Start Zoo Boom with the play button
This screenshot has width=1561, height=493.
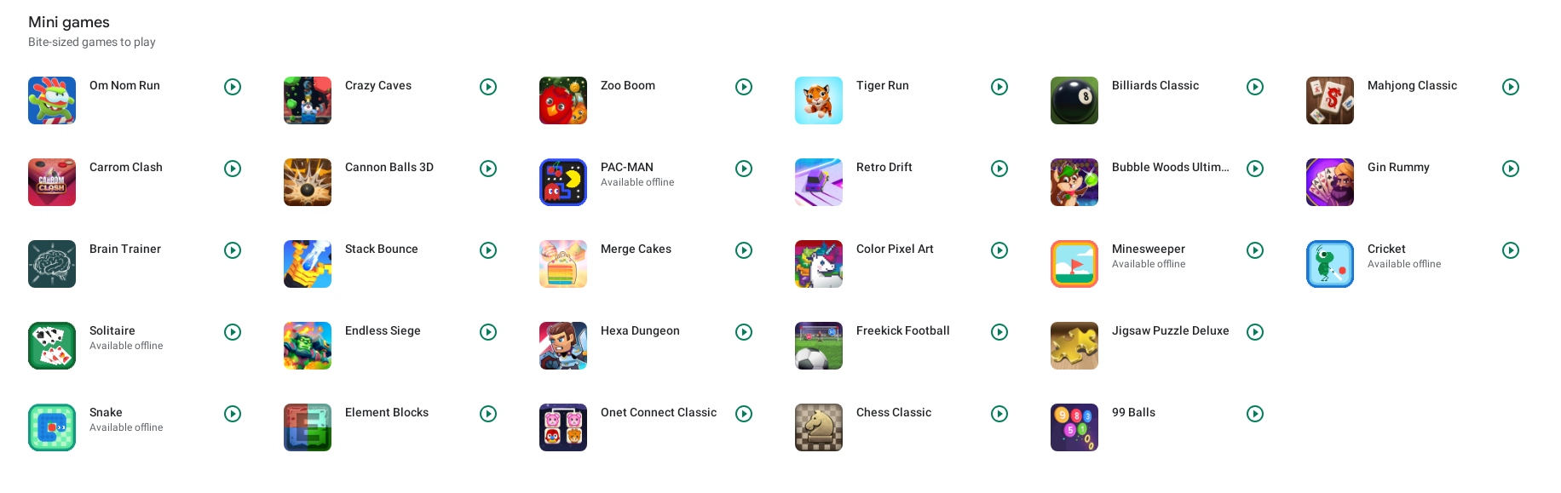pos(744,87)
